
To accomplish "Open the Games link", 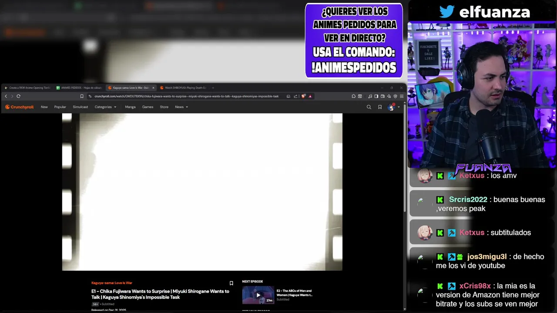I will pos(148,107).
